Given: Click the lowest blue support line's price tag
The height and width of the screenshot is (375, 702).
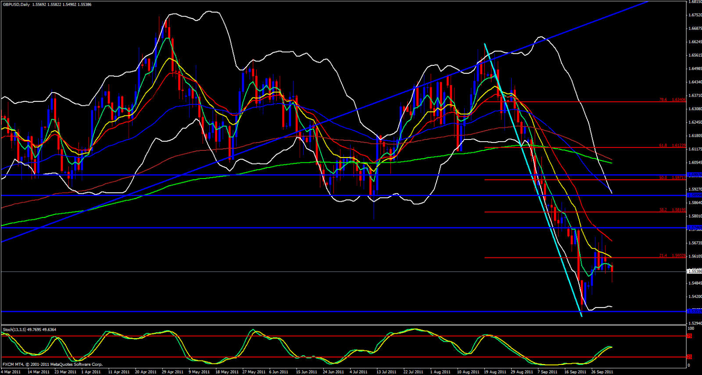Looking at the screenshot, I should [x=694, y=311].
